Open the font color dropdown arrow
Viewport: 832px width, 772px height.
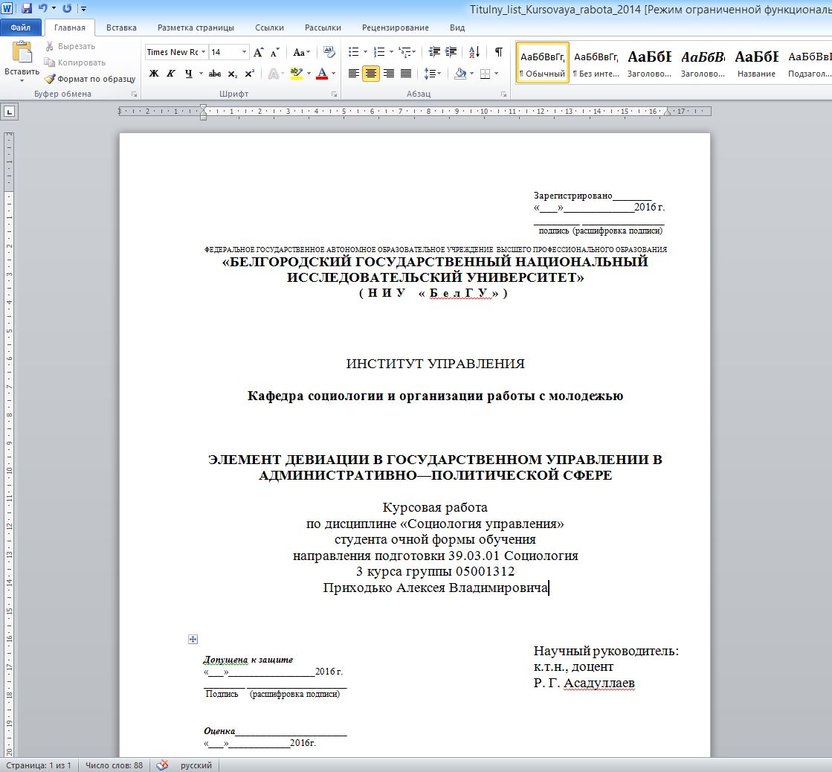tap(333, 74)
